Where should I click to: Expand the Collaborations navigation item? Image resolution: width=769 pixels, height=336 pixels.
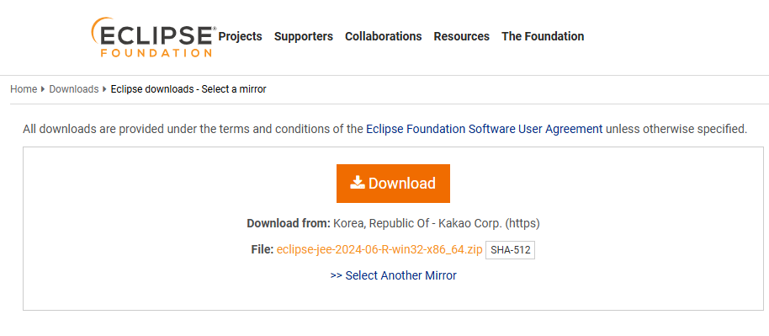coord(384,36)
